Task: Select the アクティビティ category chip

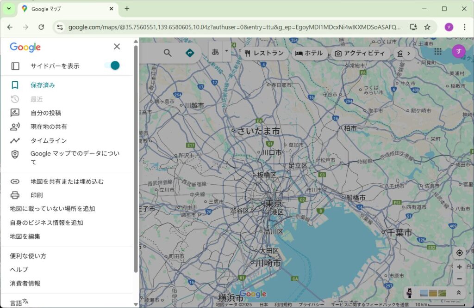Action: click(x=360, y=54)
